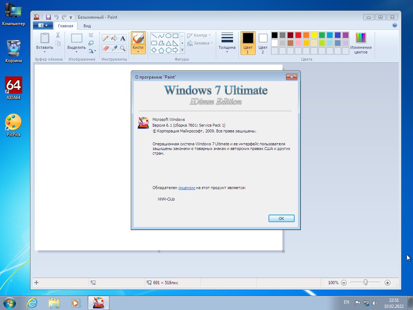Viewport: 413px width, 310px height.
Task: Choose the straight Line shape
Action: click(155, 36)
